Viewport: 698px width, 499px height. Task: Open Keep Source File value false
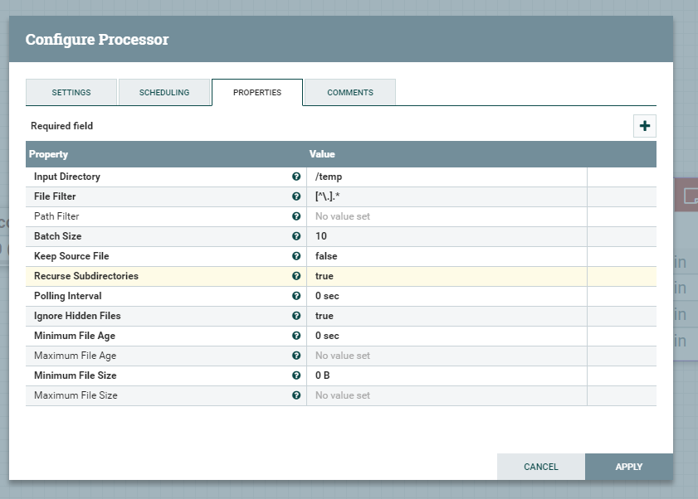[x=446, y=256]
